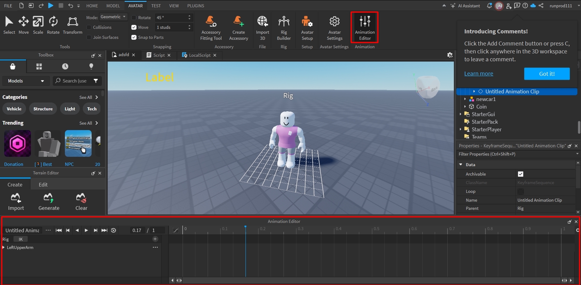Select the Structure category chip

(x=43, y=109)
